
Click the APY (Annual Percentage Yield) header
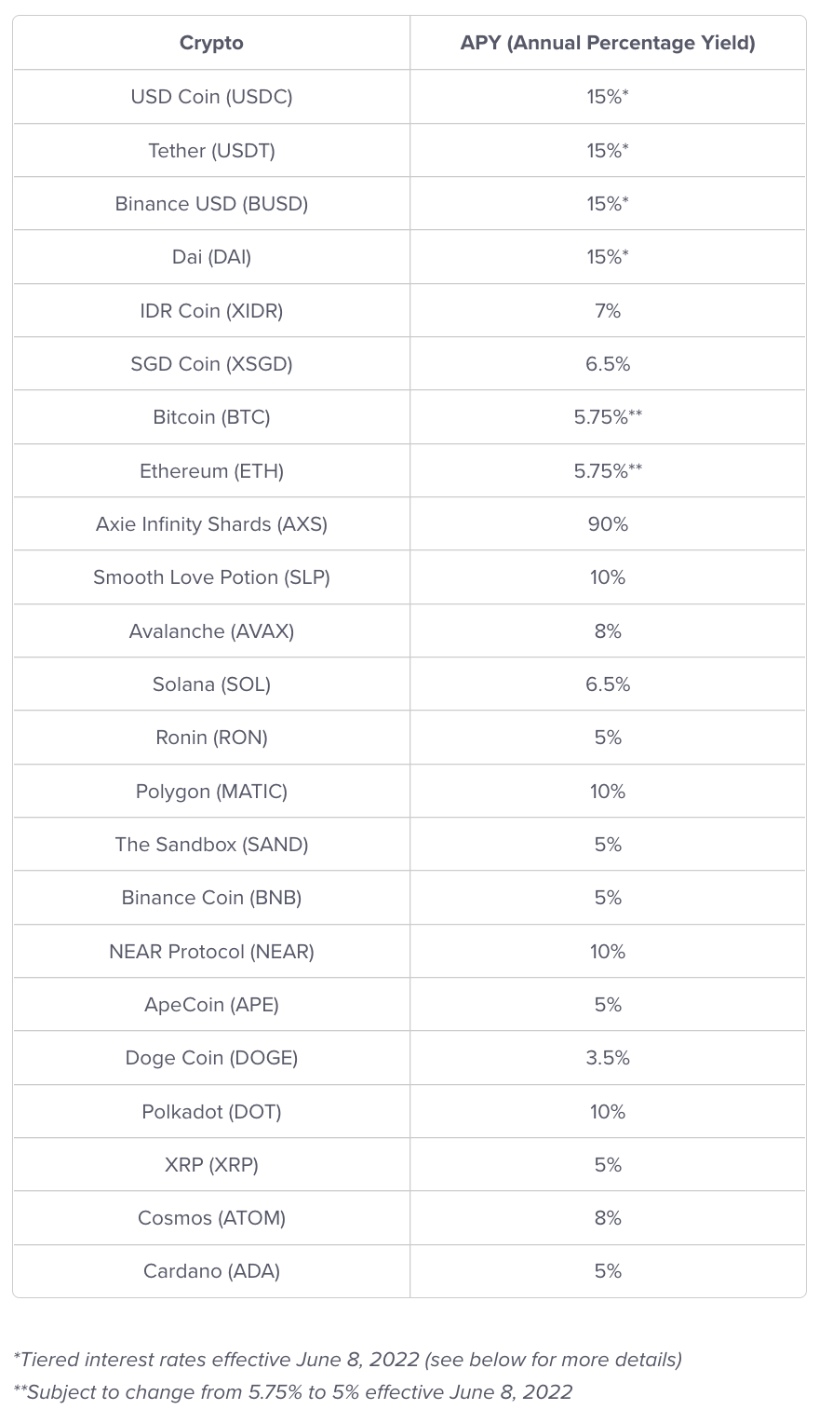[608, 43]
